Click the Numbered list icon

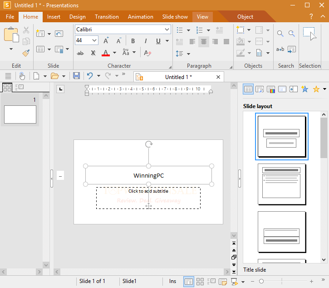pyautogui.click(x=199, y=30)
